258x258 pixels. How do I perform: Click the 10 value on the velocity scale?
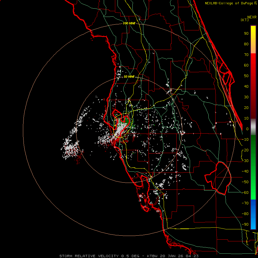(246, 118)
